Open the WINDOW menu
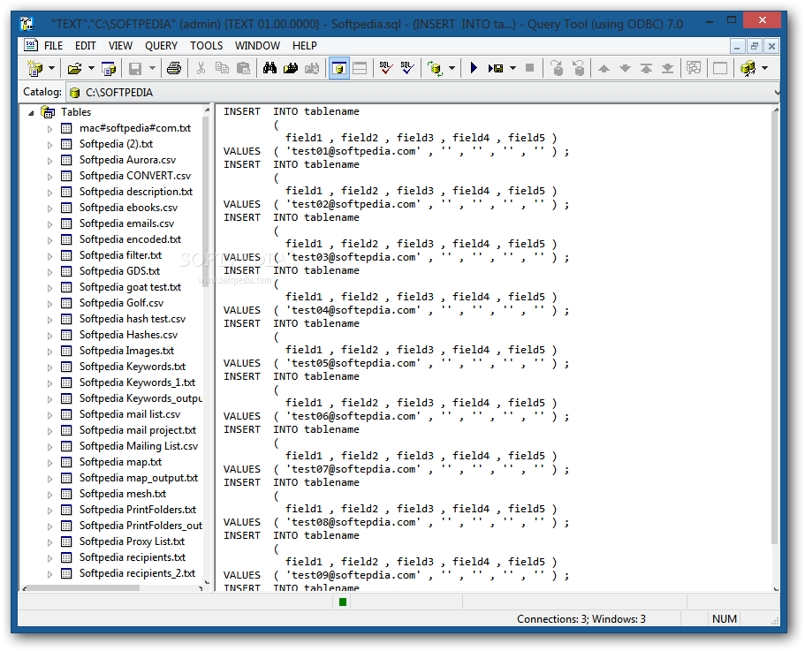This screenshot has width=805, height=651. click(x=257, y=46)
